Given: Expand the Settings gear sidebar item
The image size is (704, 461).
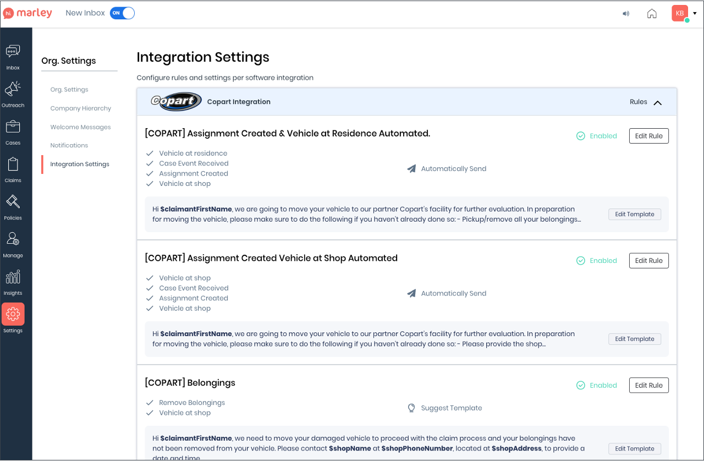Looking at the screenshot, I should click(x=13, y=314).
